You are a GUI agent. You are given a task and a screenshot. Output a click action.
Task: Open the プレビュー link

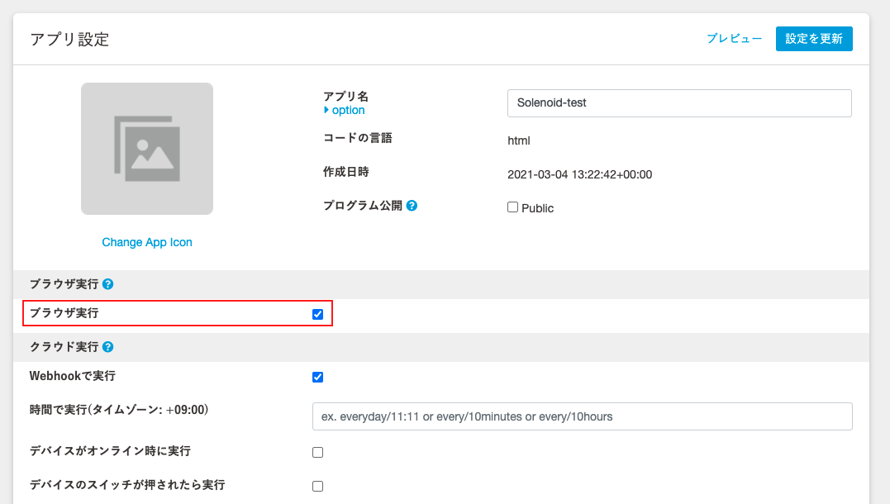click(734, 39)
